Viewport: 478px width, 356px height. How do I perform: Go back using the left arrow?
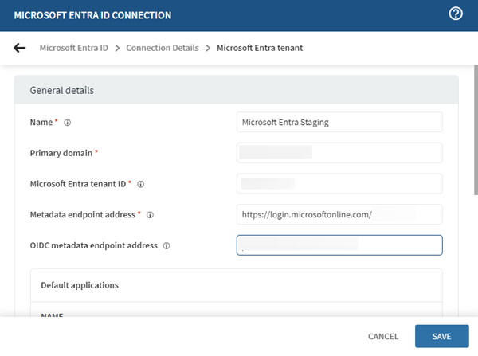[x=19, y=48]
